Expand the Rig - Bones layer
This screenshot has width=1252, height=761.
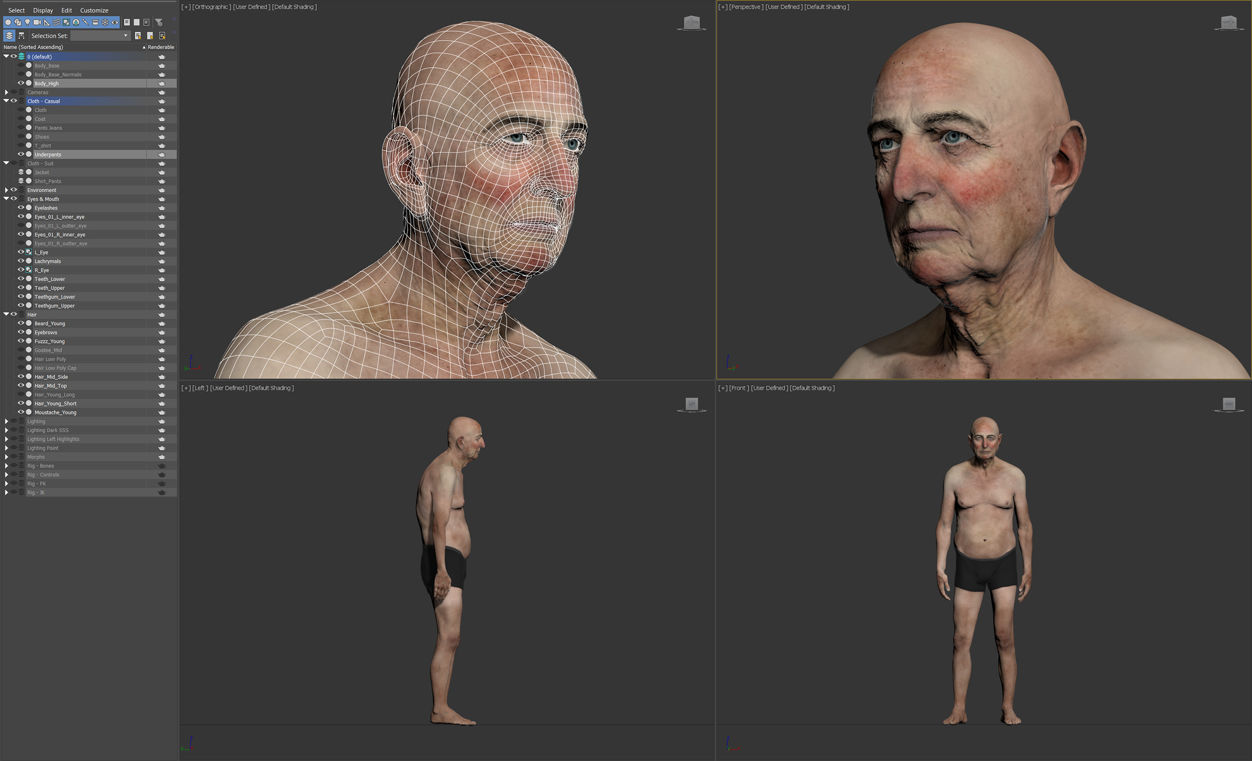(6, 466)
